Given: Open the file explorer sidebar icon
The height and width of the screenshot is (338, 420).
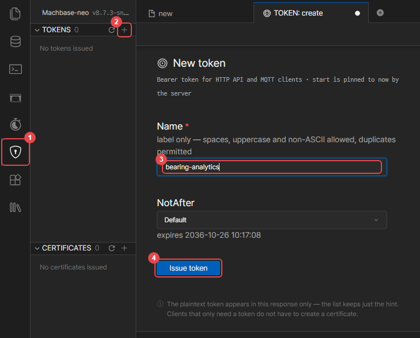Looking at the screenshot, I should click(16, 14).
